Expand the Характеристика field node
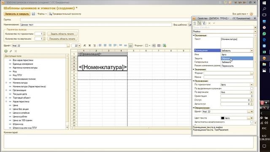This screenshot has height=152, width=270. click(x=6, y=101)
